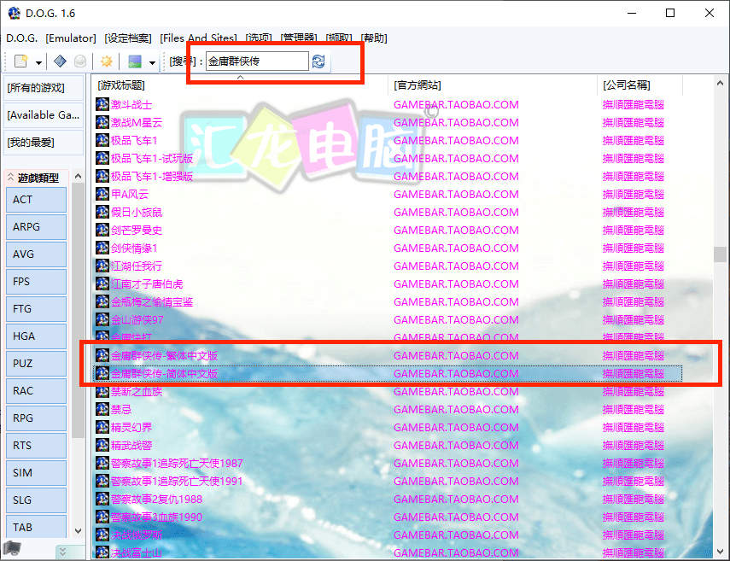Click the yellow sun toolbar icon
Viewport: 730px width, 561px height.
[108, 61]
